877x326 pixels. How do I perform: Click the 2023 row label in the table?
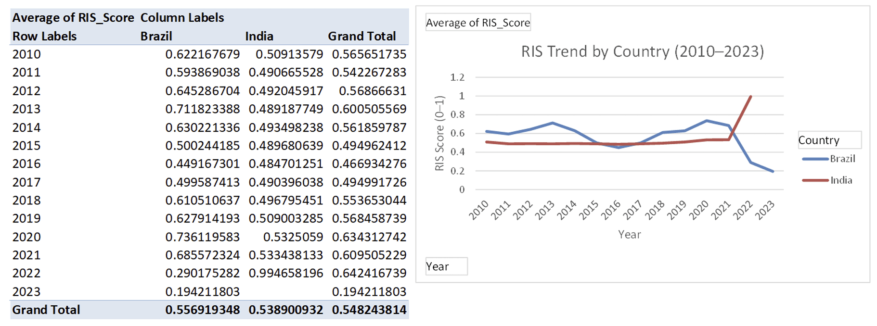pyautogui.click(x=26, y=292)
